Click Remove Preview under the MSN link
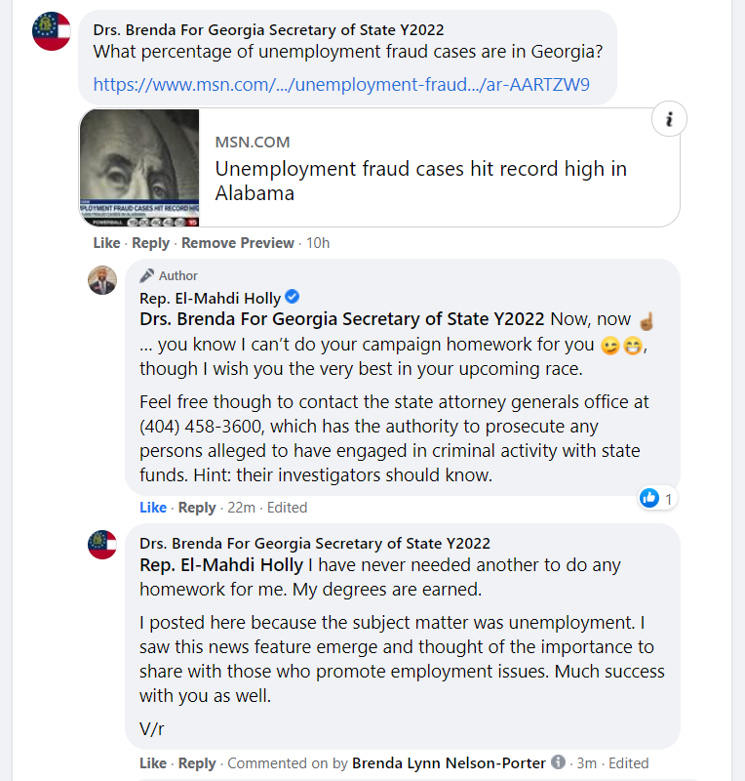 click(x=238, y=243)
